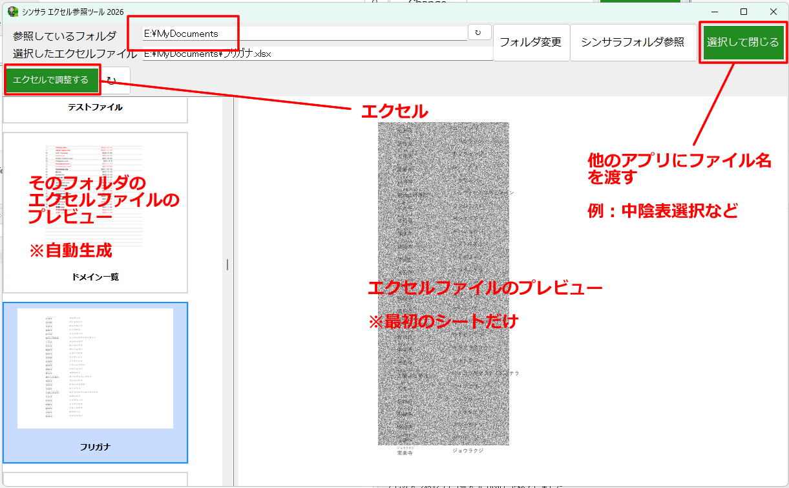Close the エクセル参照ツール window
The width and height of the screenshot is (789, 488).
click(x=773, y=12)
